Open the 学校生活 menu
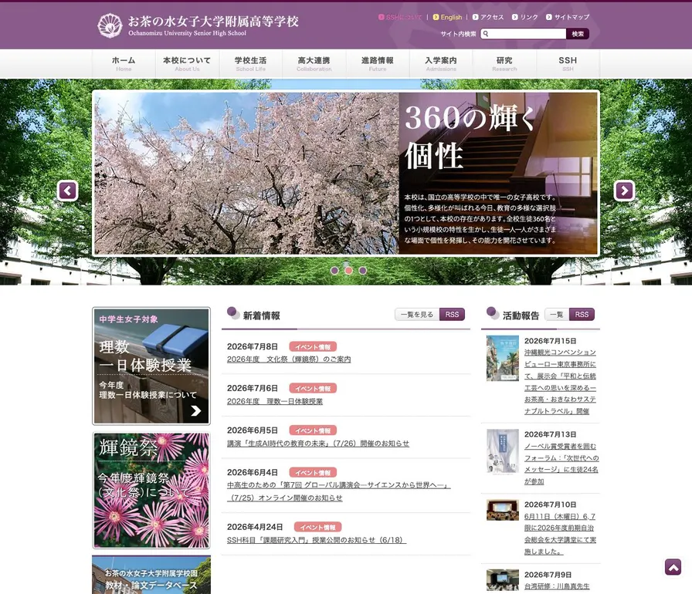Image resolution: width=692 pixels, height=594 pixels. pos(251,63)
